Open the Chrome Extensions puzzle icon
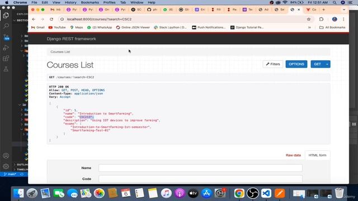 (321, 19)
